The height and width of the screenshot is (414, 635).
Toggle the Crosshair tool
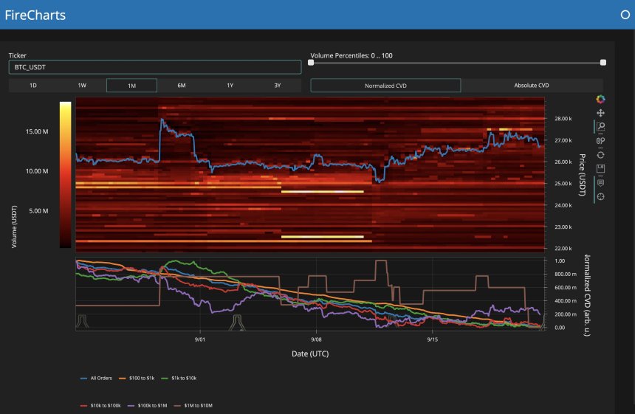[x=600, y=196]
